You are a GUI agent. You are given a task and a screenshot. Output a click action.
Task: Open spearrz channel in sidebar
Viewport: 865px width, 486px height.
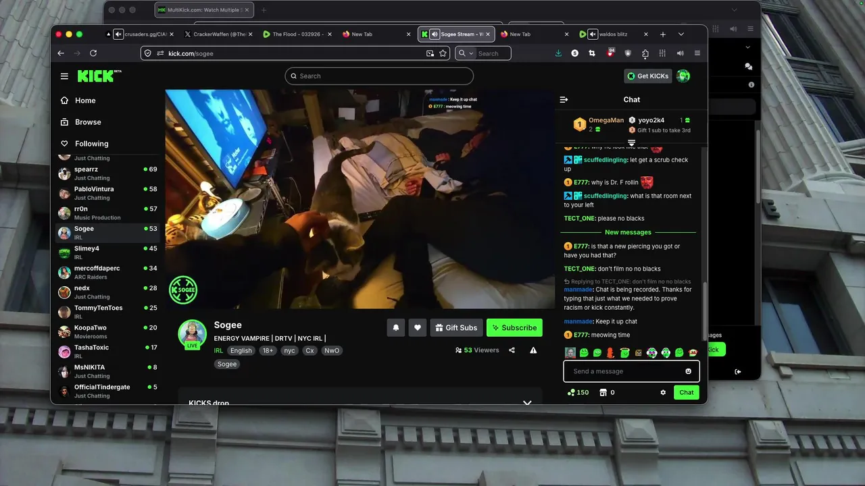107,173
